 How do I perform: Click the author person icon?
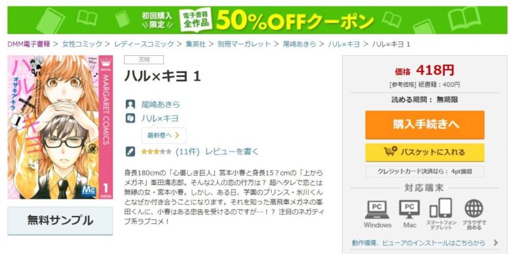click(x=130, y=104)
